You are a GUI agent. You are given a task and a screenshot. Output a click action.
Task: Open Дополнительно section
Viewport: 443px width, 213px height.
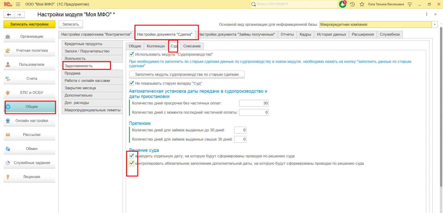pyautogui.click(x=92, y=95)
